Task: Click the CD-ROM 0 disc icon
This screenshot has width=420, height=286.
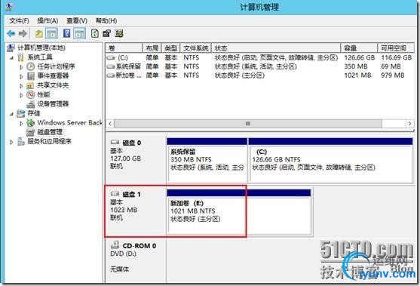Action: click(x=115, y=245)
